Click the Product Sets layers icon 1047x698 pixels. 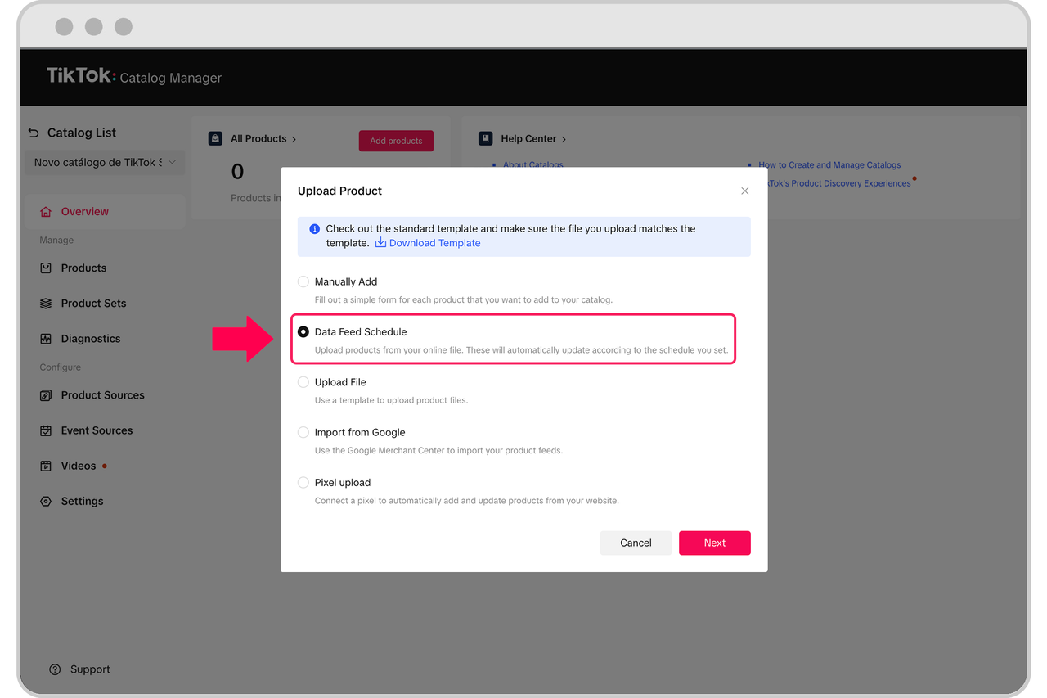(46, 304)
